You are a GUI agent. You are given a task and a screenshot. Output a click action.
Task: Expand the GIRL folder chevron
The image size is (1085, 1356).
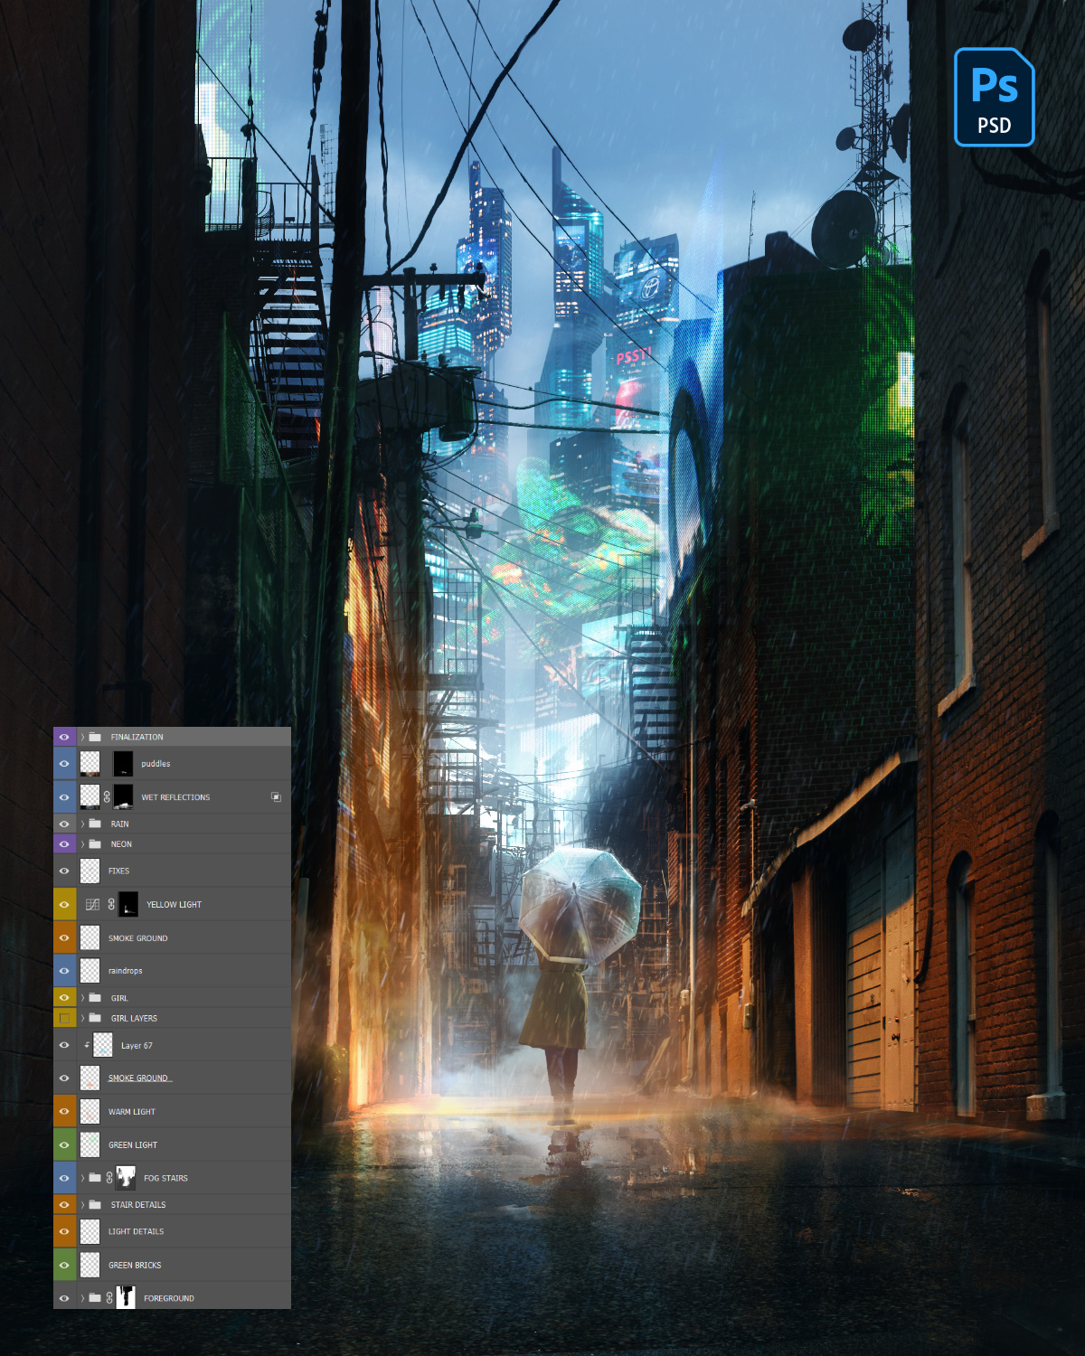coord(82,998)
